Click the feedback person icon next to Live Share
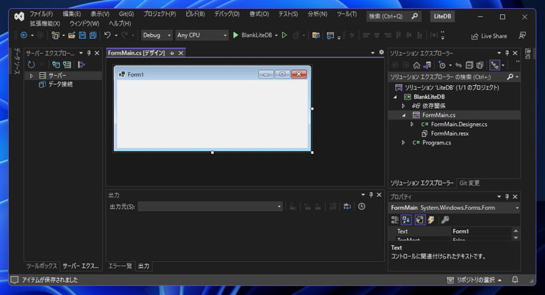Screen dimensions: 545x295 522,35
